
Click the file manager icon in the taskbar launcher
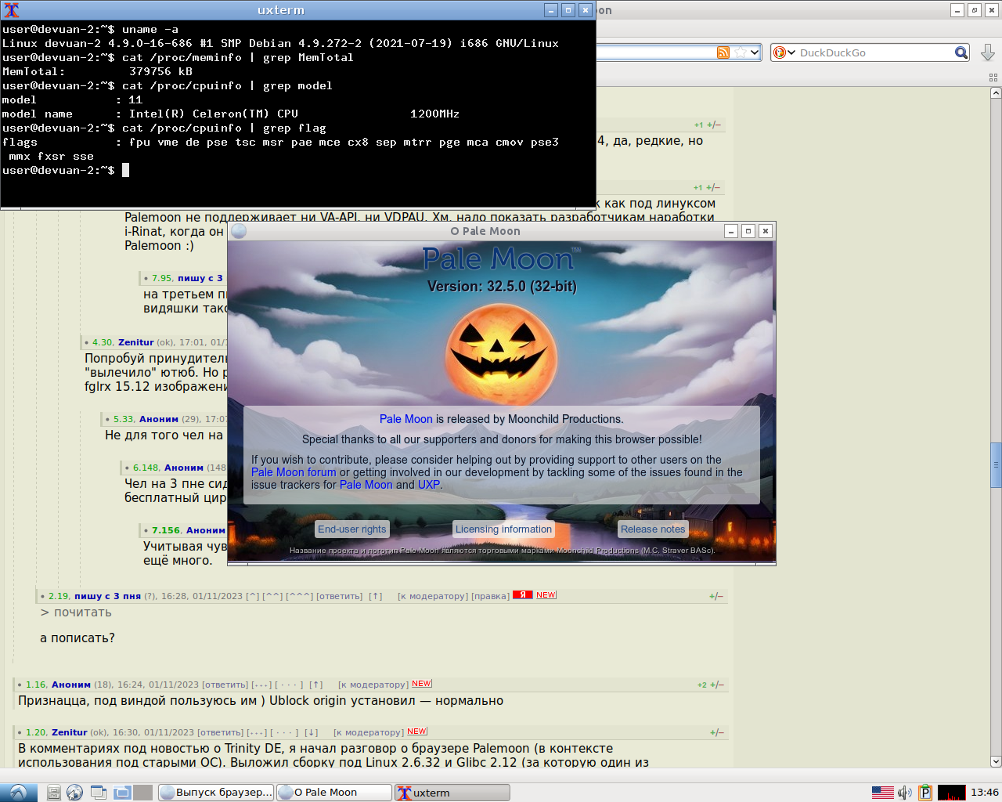53,793
